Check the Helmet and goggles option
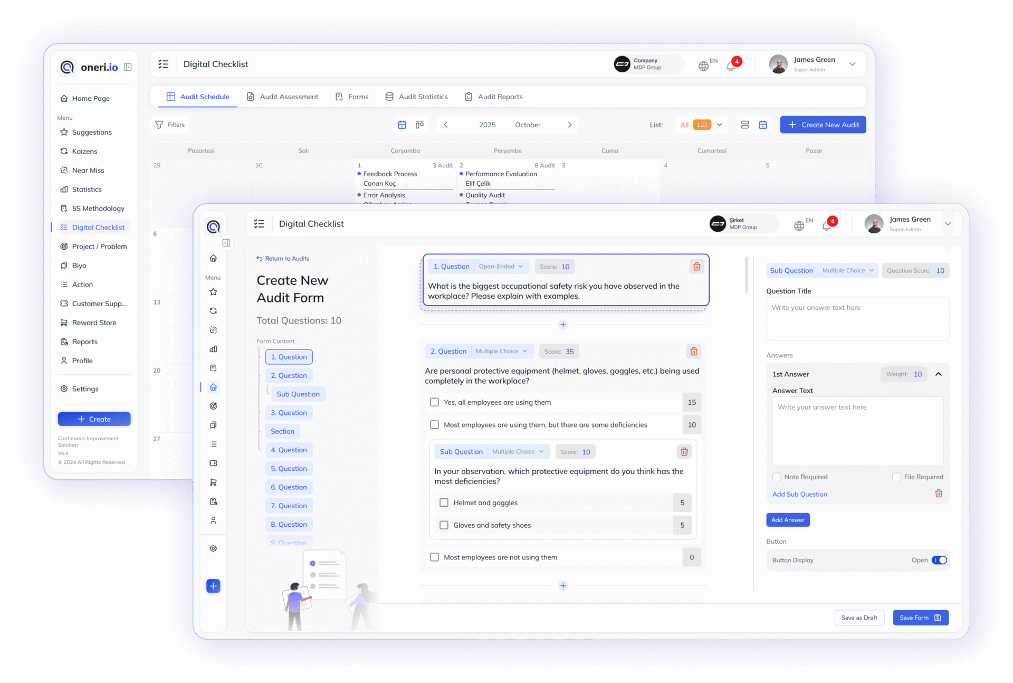The width and height of the screenshot is (1013, 683). pos(444,502)
